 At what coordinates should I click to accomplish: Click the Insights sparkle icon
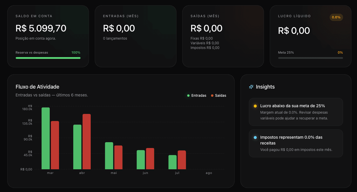251,87
